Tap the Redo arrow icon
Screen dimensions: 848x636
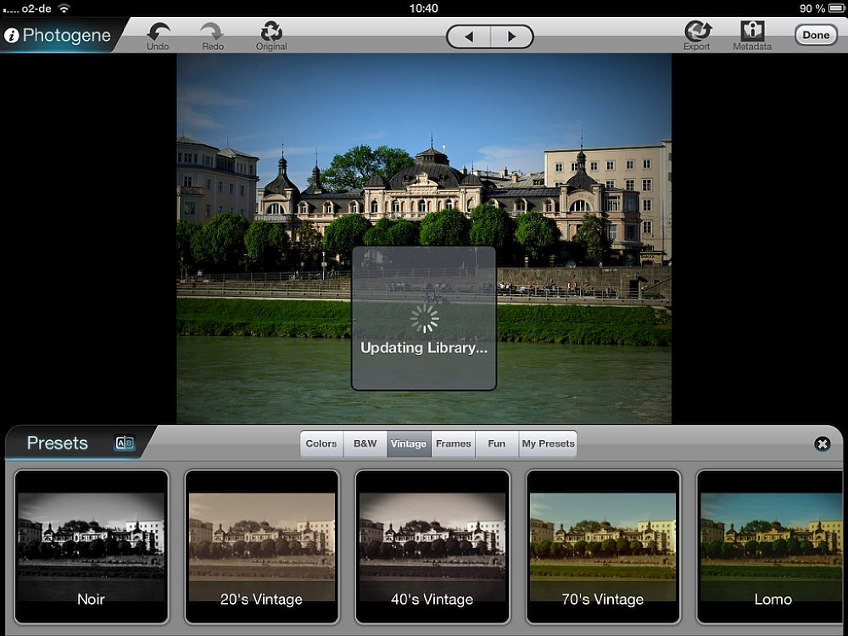[212, 32]
